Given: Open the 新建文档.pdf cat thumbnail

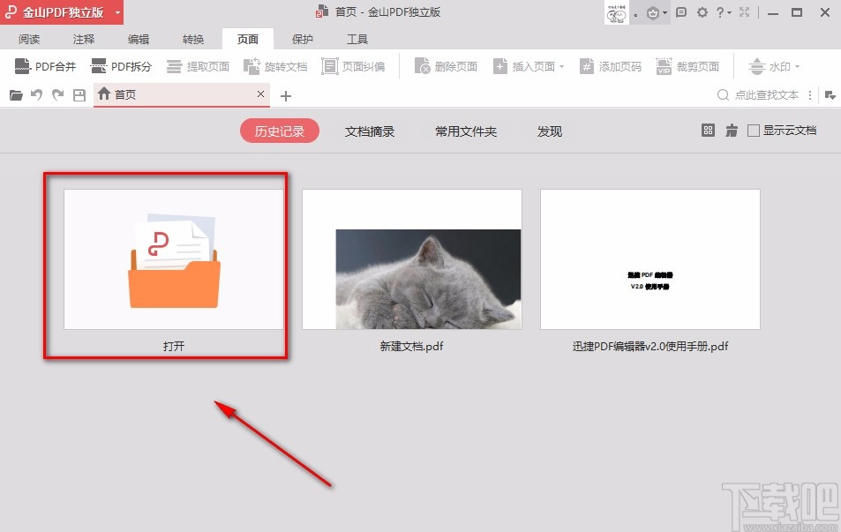Looking at the screenshot, I should pos(411,259).
